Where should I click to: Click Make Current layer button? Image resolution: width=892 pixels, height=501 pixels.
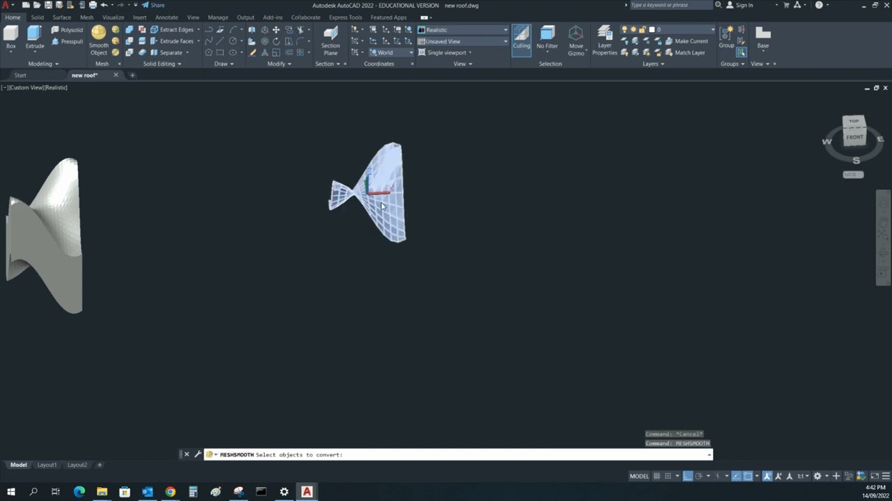[x=686, y=41]
